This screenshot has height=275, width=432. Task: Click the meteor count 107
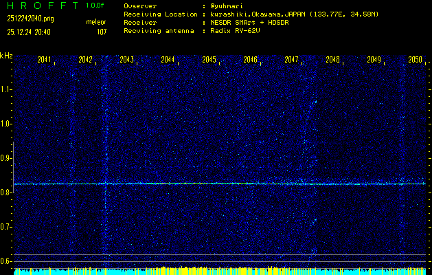pos(102,32)
